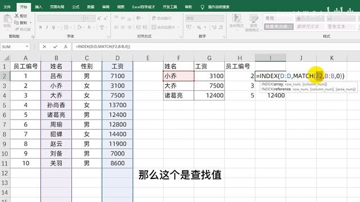This screenshot has width=360, height=202.
Task: Click the 员工编号 header in cell H1
Action: click(x=240, y=66)
